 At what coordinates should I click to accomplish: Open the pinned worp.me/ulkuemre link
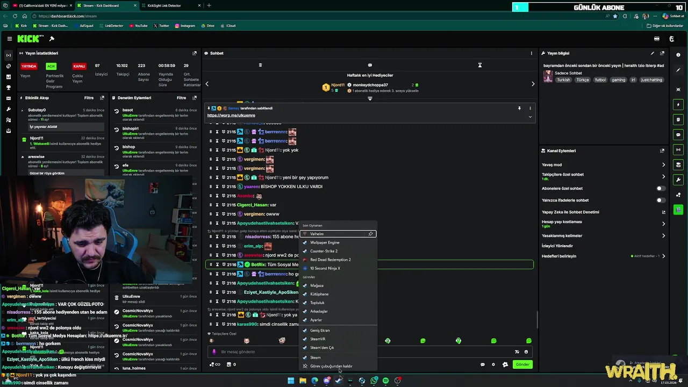231,115
